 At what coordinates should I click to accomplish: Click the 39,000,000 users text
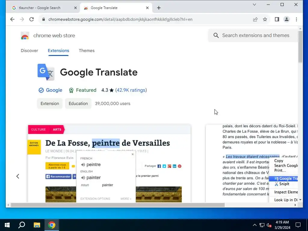pyautogui.click(x=112, y=103)
